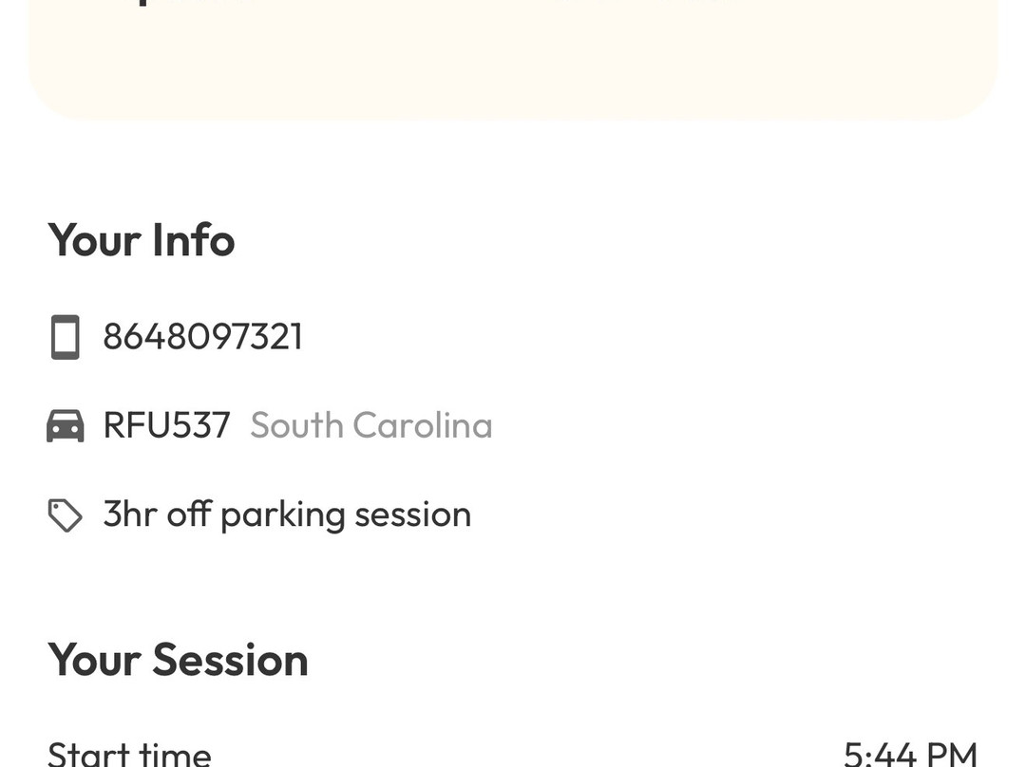
Task: Tap the promo tag icon
Action: point(65,515)
